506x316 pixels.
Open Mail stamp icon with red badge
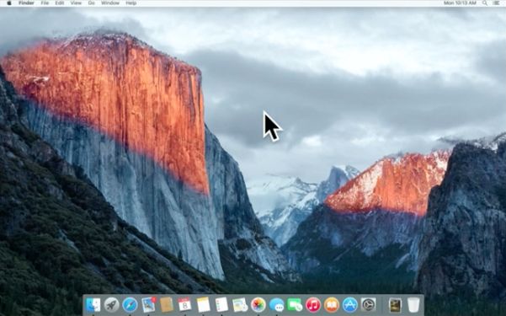(x=148, y=305)
